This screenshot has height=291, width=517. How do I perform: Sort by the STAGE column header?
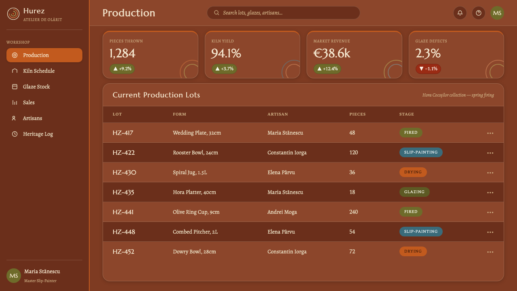click(406, 114)
